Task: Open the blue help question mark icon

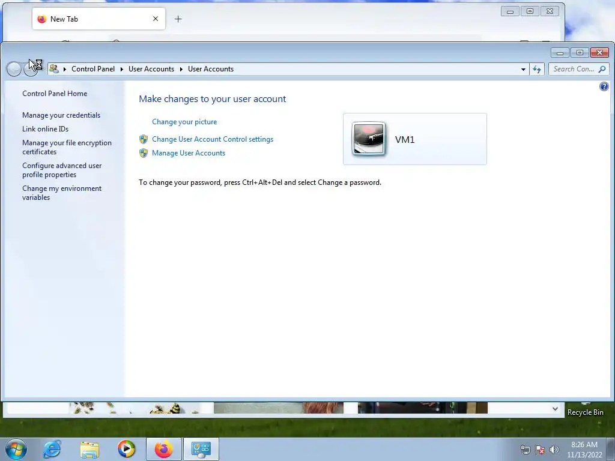Action: 604,86
